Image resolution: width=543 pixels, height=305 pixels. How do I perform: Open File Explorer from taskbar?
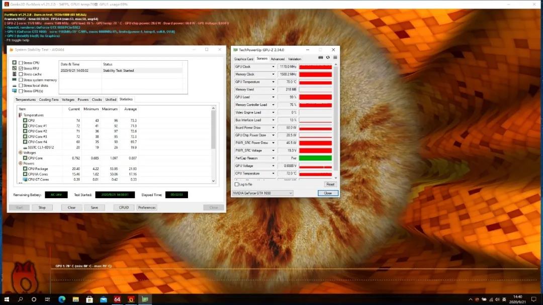(x=76, y=299)
